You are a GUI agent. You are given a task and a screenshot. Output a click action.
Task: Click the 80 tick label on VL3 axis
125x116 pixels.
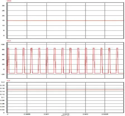(3, 49)
